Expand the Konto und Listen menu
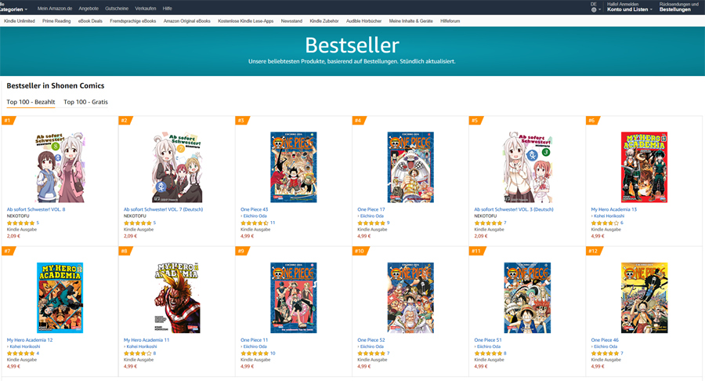 pos(630,9)
